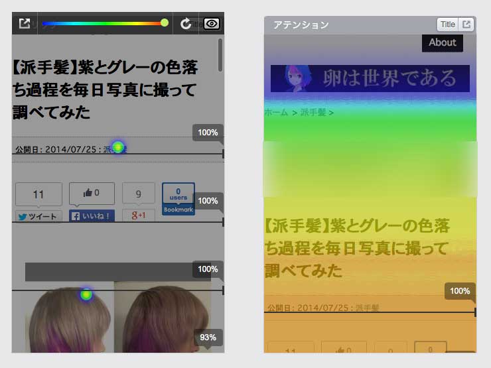Click the reload arrow in the left heatmap toolbar
This screenshot has width=491, height=368.
pos(186,23)
